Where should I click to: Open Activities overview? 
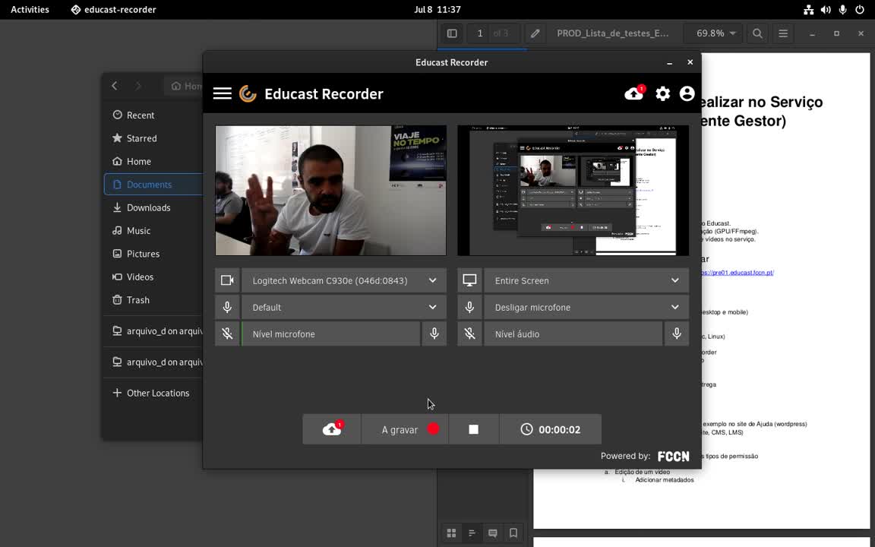point(30,9)
